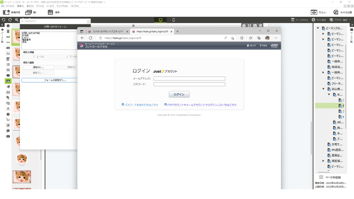Click the undo arrow icon
Screen dimensions: 354x199
coord(4,20)
